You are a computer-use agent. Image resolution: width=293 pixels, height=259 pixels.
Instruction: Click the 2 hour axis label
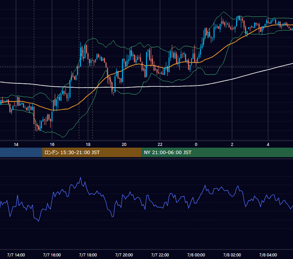pyautogui.click(x=232, y=145)
